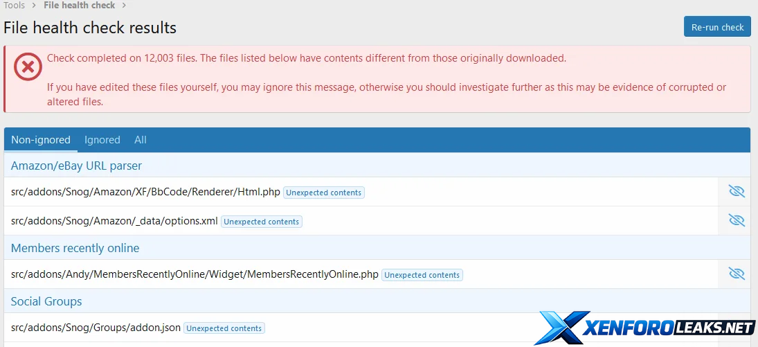Toggle ignore on the Amazon options.xml file
The image size is (758, 347).
coord(736,221)
